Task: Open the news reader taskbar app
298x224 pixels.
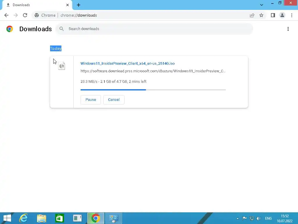Action: click(x=77, y=218)
